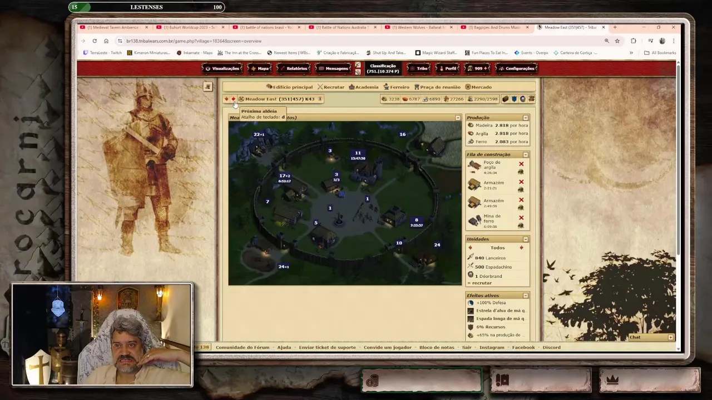The width and height of the screenshot is (712, 400).
Task: Collapse the Efeitos ativos panel
Action: coord(526,296)
